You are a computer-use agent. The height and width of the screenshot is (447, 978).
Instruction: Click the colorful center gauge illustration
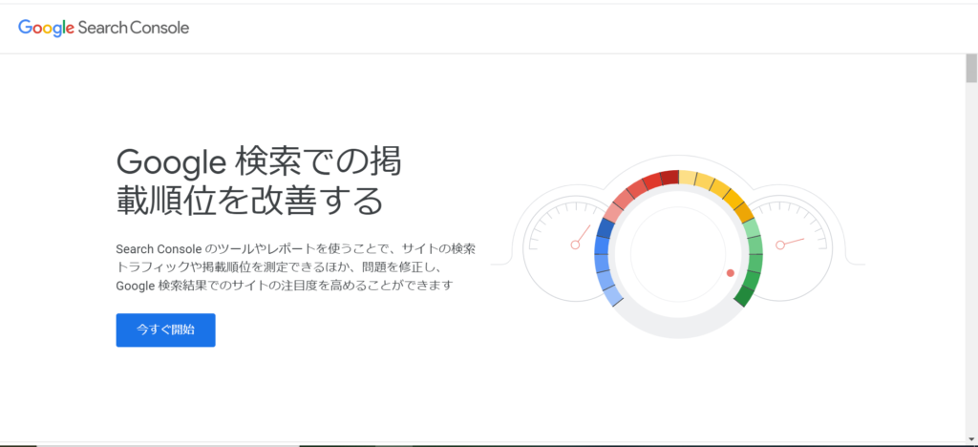678,254
